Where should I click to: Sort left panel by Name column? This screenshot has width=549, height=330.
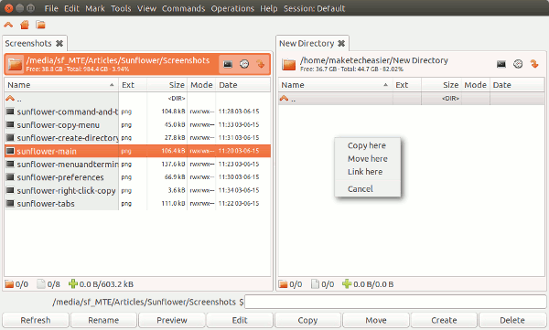click(61, 85)
